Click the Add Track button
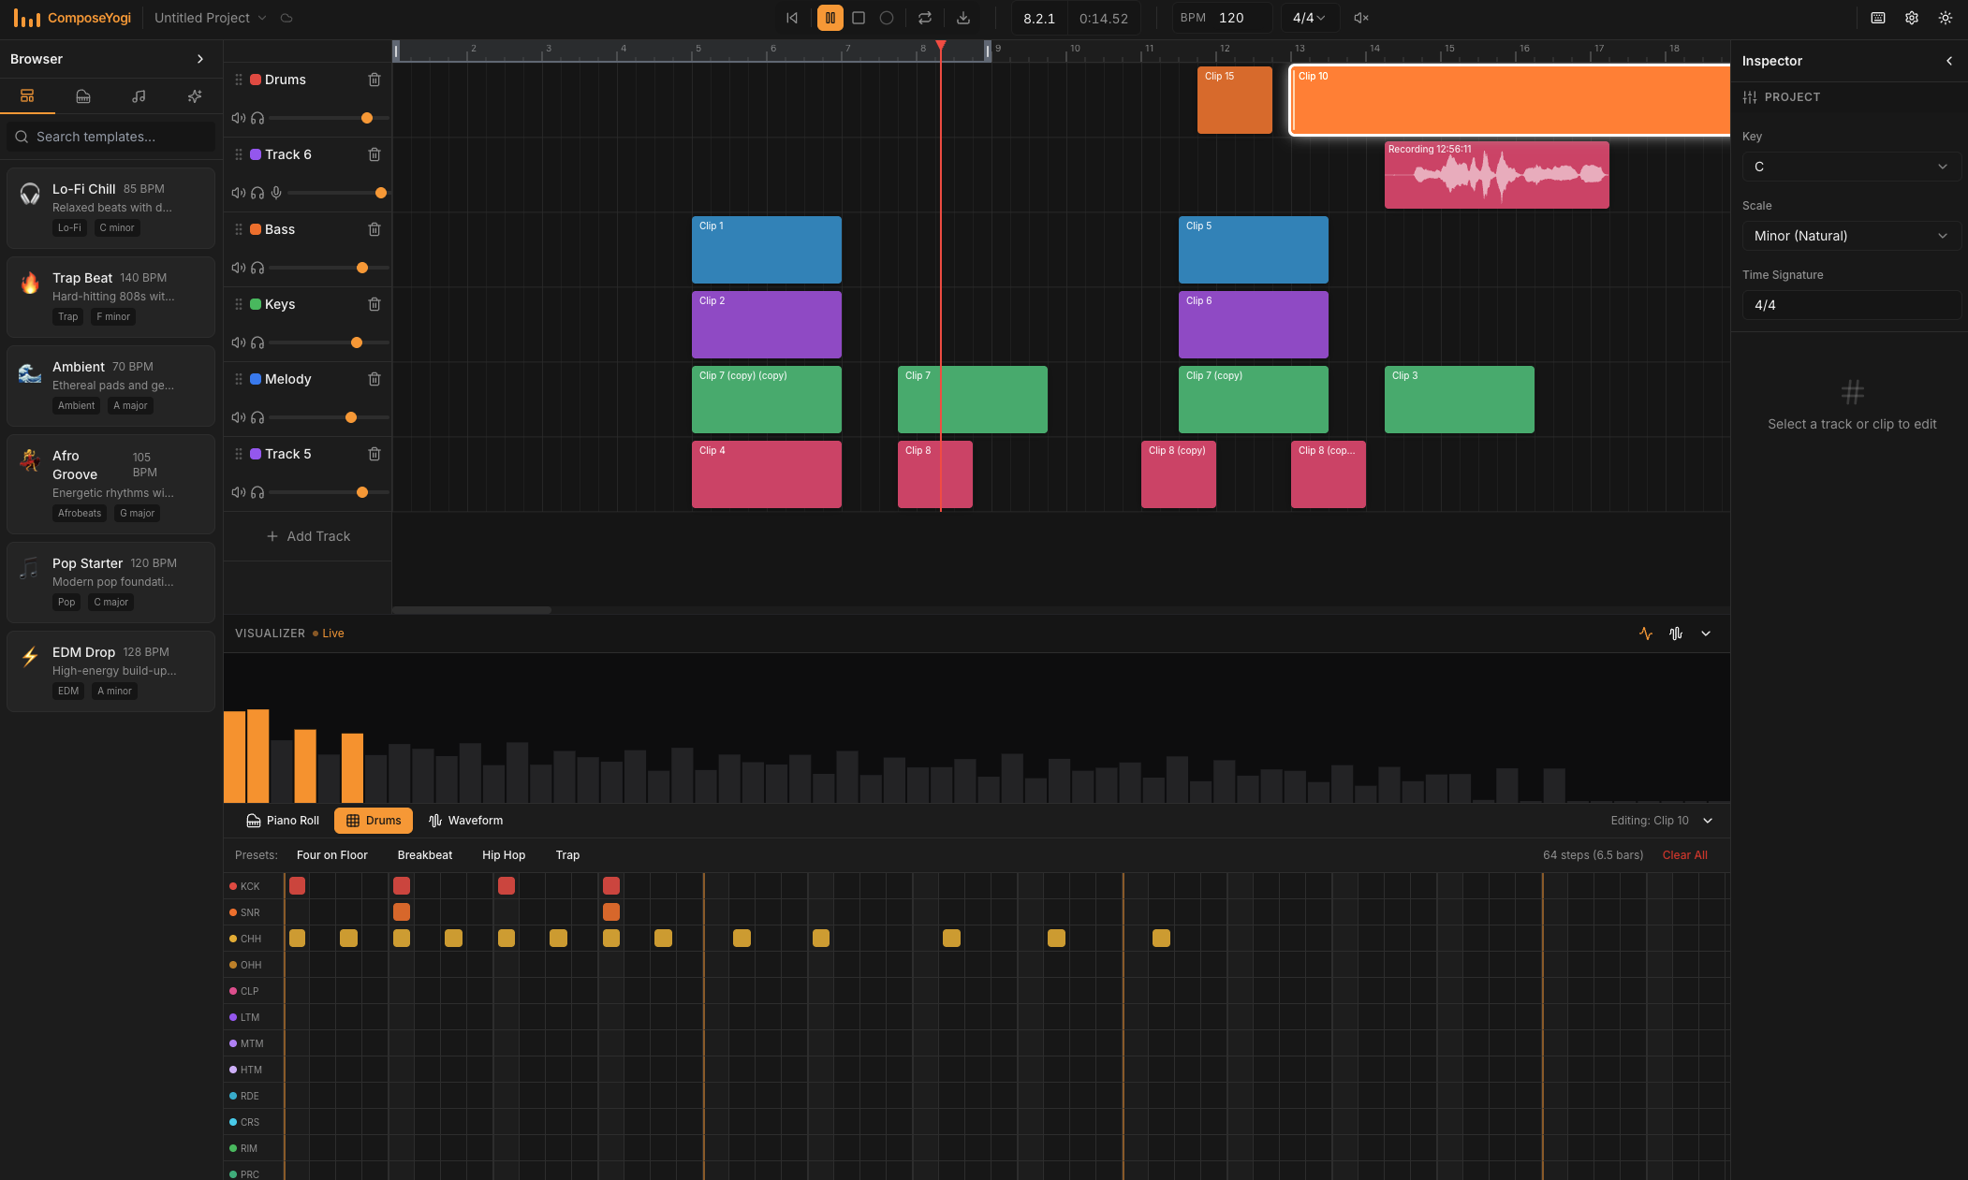Viewport: 1968px width, 1180px height. 308,536
